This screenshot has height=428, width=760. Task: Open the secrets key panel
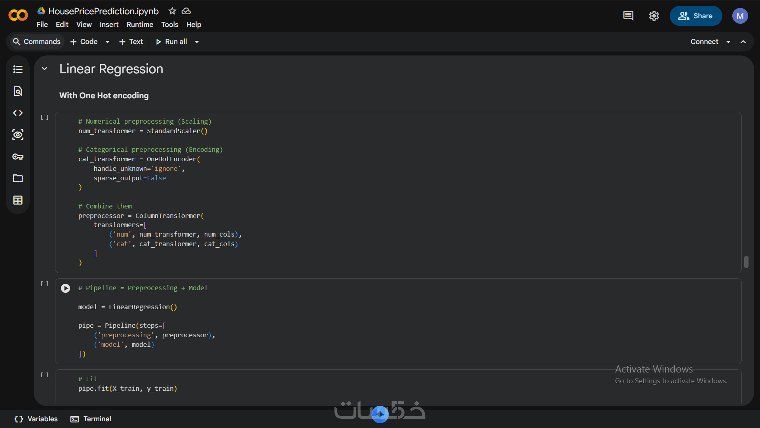[x=18, y=157]
